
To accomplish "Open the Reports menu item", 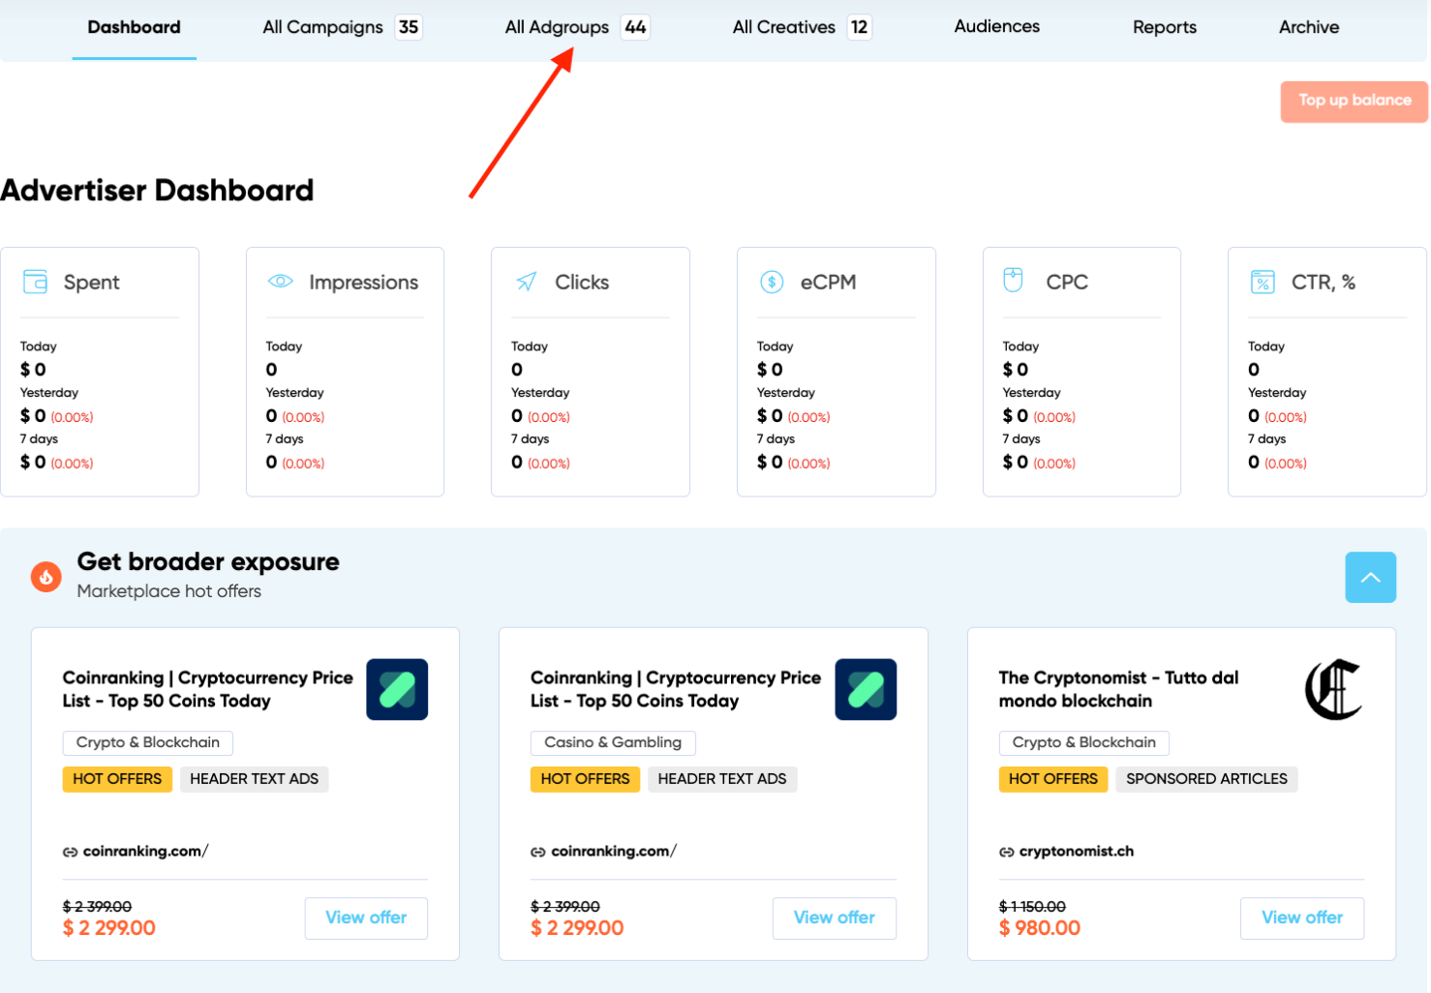I will point(1164,27).
